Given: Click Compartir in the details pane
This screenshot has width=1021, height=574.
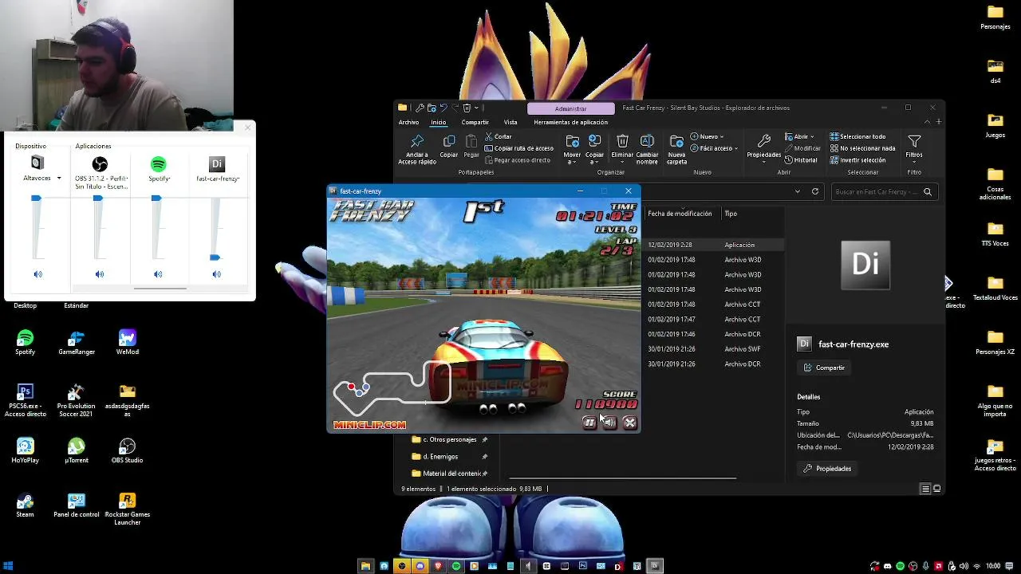Looking at the screenshot, I should (x=825, y=368).
